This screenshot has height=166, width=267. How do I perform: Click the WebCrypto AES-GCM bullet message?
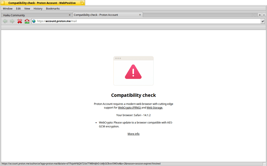136,124
